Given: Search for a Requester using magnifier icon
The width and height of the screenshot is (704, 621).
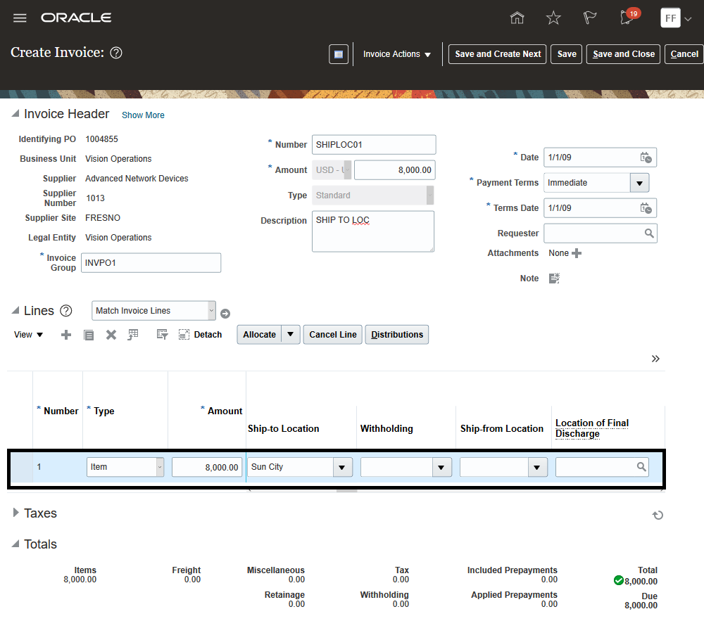Looking at the screenshot, I should coord(649,233).
